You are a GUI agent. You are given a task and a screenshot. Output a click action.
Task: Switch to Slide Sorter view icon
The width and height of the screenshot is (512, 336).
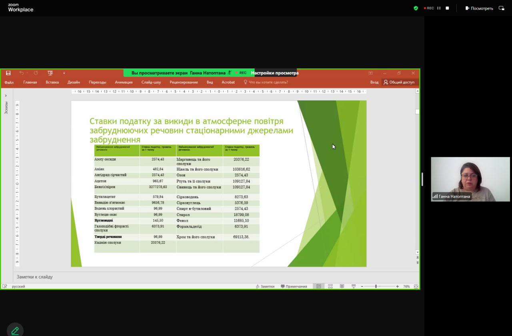pyautogui.click(x=330, y=286)
